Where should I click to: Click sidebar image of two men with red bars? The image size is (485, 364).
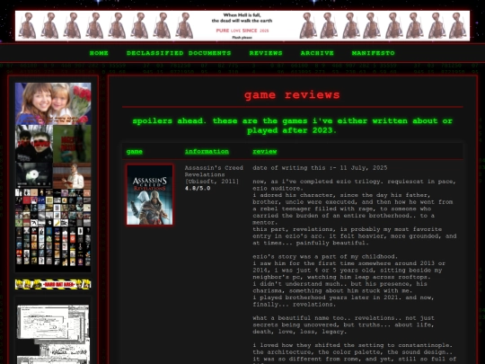(x=34, y=144)
